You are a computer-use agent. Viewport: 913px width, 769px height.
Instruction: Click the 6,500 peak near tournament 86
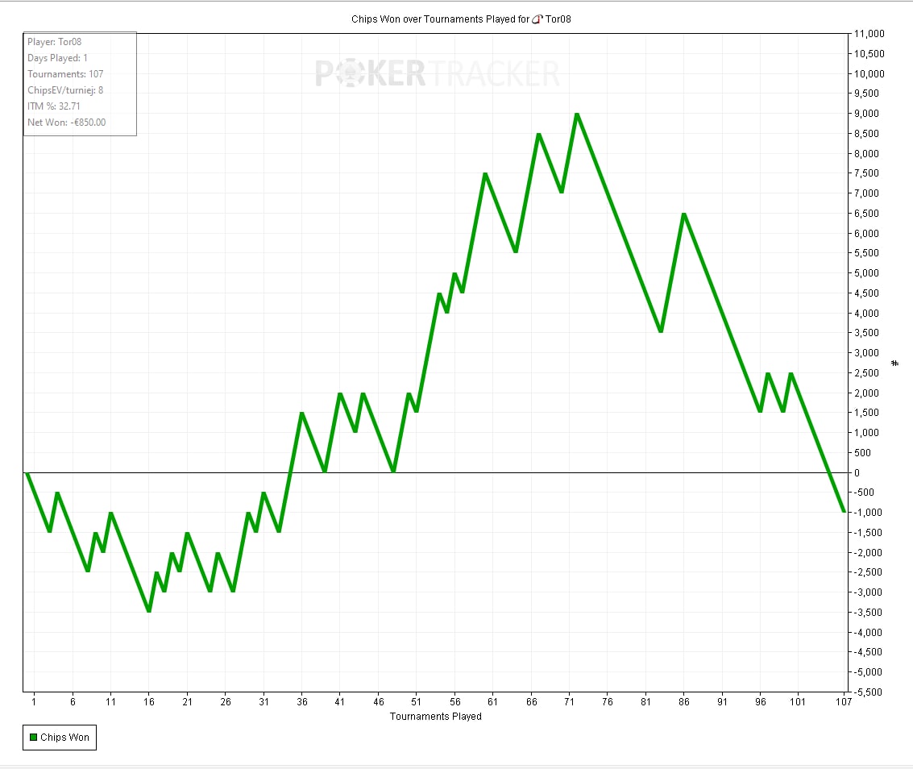click(x=684, y=214)
